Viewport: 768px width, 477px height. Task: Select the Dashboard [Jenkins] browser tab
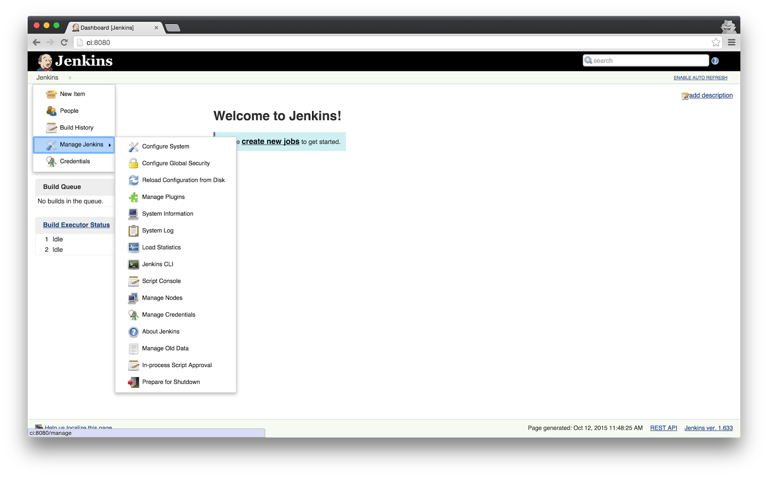click(114, 28)
